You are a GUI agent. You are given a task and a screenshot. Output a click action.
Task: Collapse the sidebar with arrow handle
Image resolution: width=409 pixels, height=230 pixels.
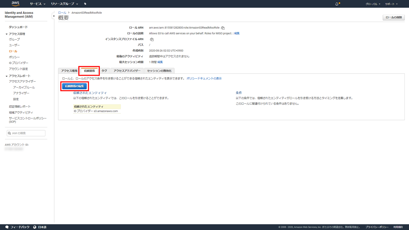pyautogui.click(x=53, y=16)
